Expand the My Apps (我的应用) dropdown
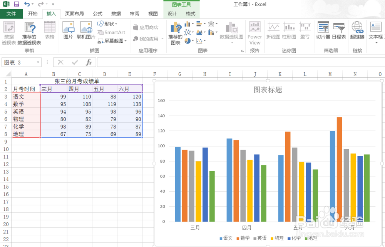 162,39
